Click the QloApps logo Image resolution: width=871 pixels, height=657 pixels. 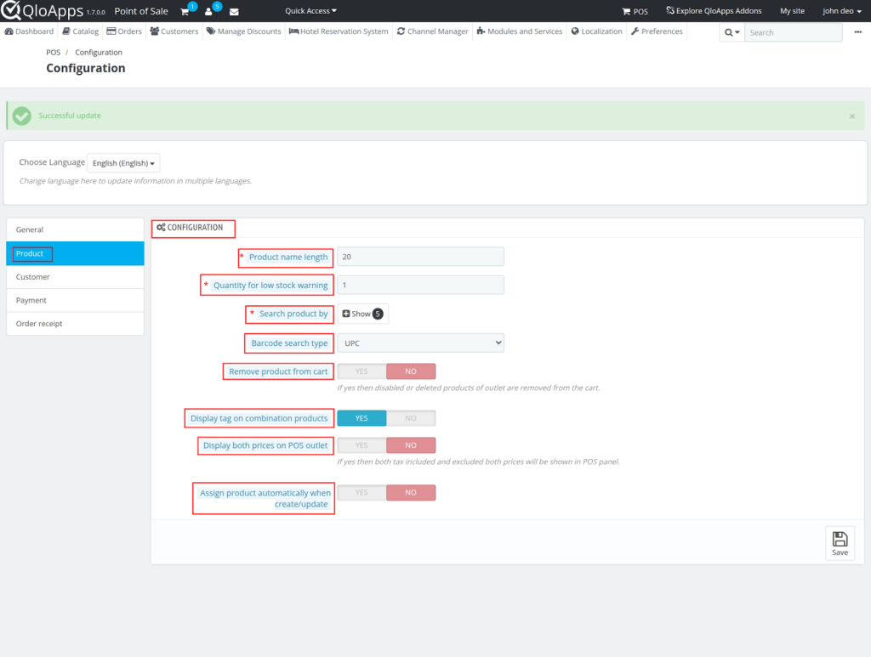point(43,10)
